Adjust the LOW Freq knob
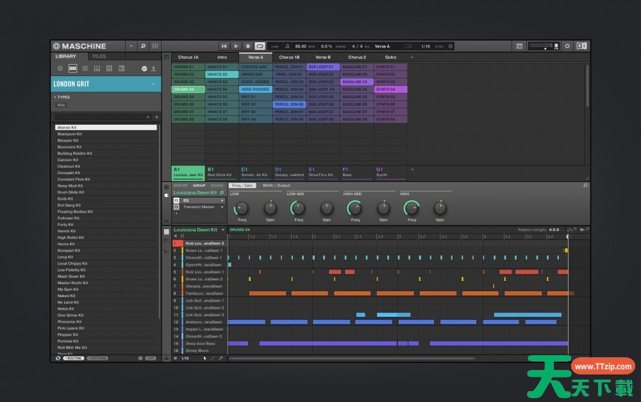Screen dimensions: 641x402 point(242,209)
